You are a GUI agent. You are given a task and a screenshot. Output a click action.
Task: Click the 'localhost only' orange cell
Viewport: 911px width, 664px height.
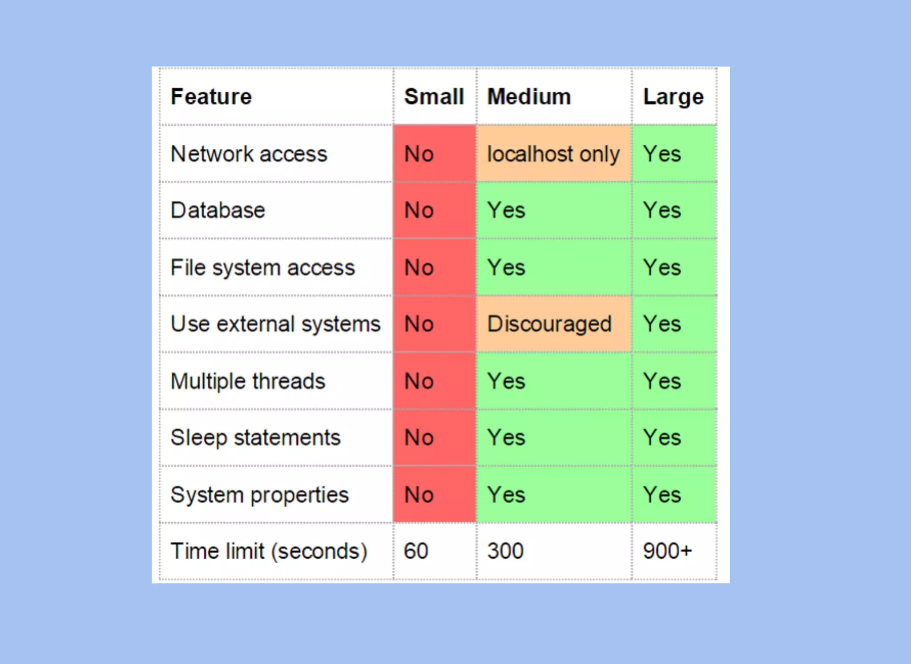click(554, 154)
